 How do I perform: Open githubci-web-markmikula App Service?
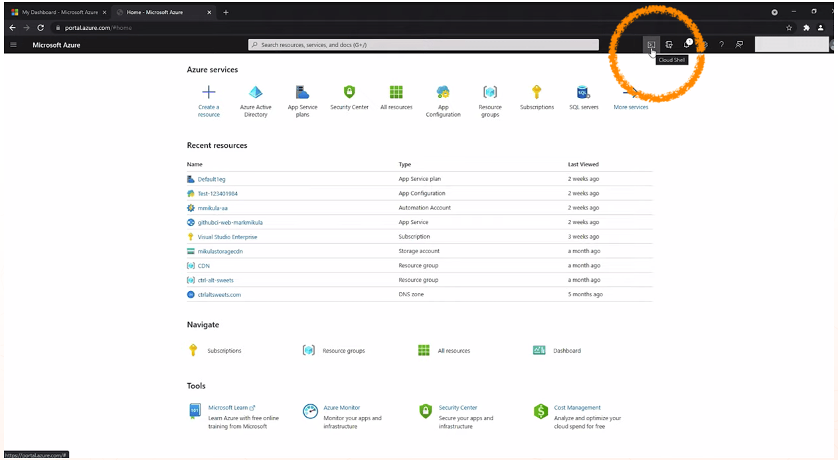[230, 222]
